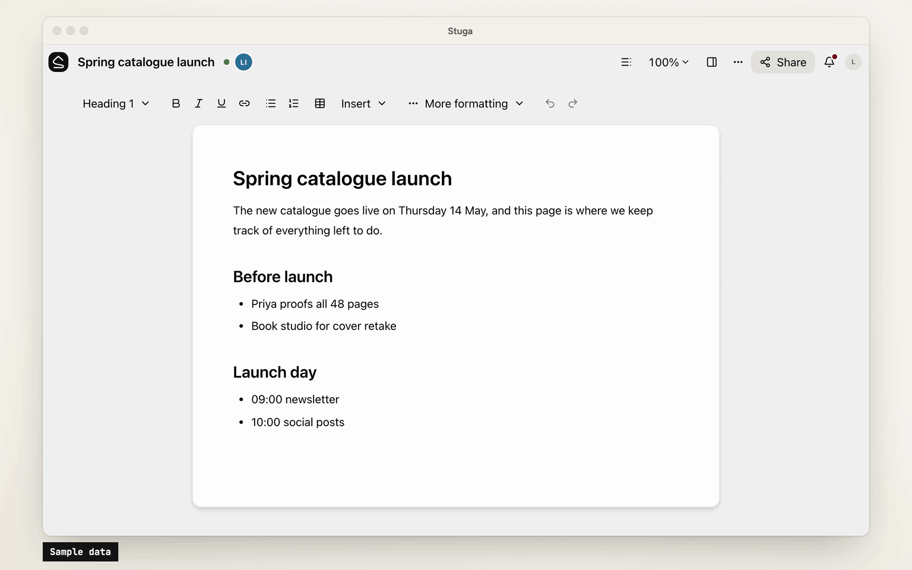
Task: Click the '10:00 social posts' bullet
Action: tap(297, 422)
